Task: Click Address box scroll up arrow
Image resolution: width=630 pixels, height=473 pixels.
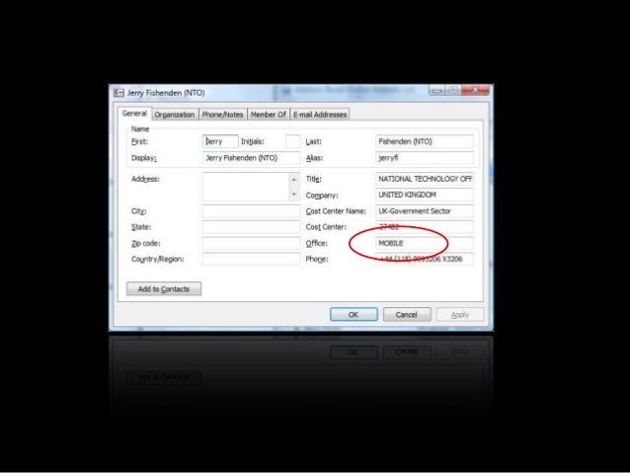Action: [294, 180]
